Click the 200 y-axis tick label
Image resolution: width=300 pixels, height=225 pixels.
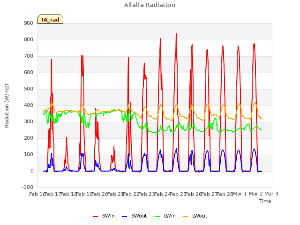[29, 138]
